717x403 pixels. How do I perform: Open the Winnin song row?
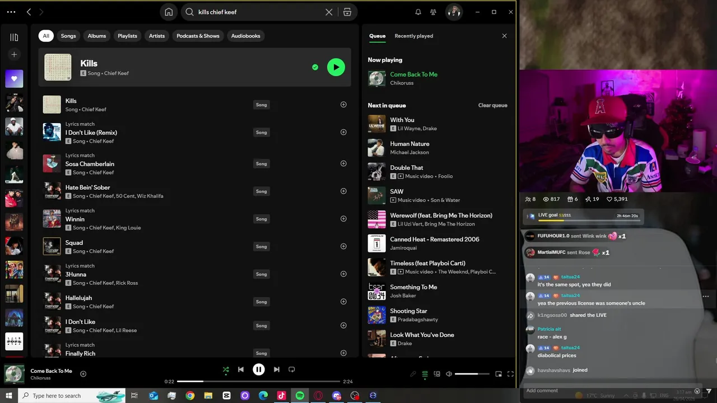coord(195,219)
